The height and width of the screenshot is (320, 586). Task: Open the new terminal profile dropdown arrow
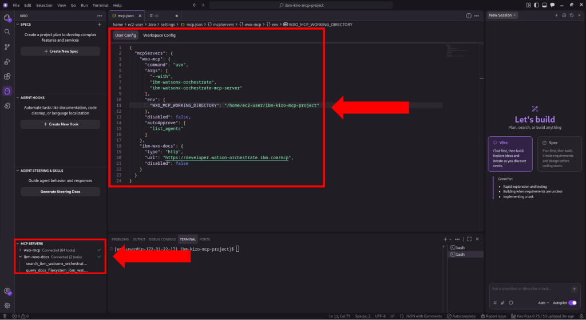(450, 239)
